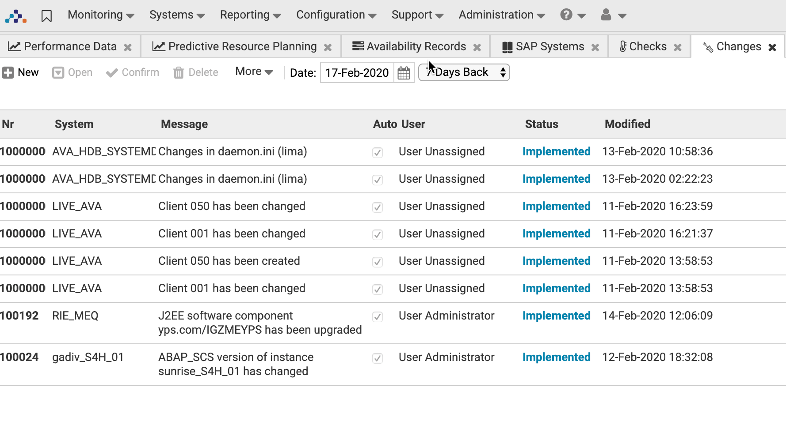Viewport: 786px width, 444px height.
Task: Toggle Auto checkbox for 13:58:53 Client 001 changed row
Action: pos(378,289)
